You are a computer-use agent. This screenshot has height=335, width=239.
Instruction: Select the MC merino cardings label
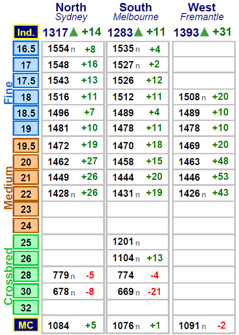click(26, 325)
